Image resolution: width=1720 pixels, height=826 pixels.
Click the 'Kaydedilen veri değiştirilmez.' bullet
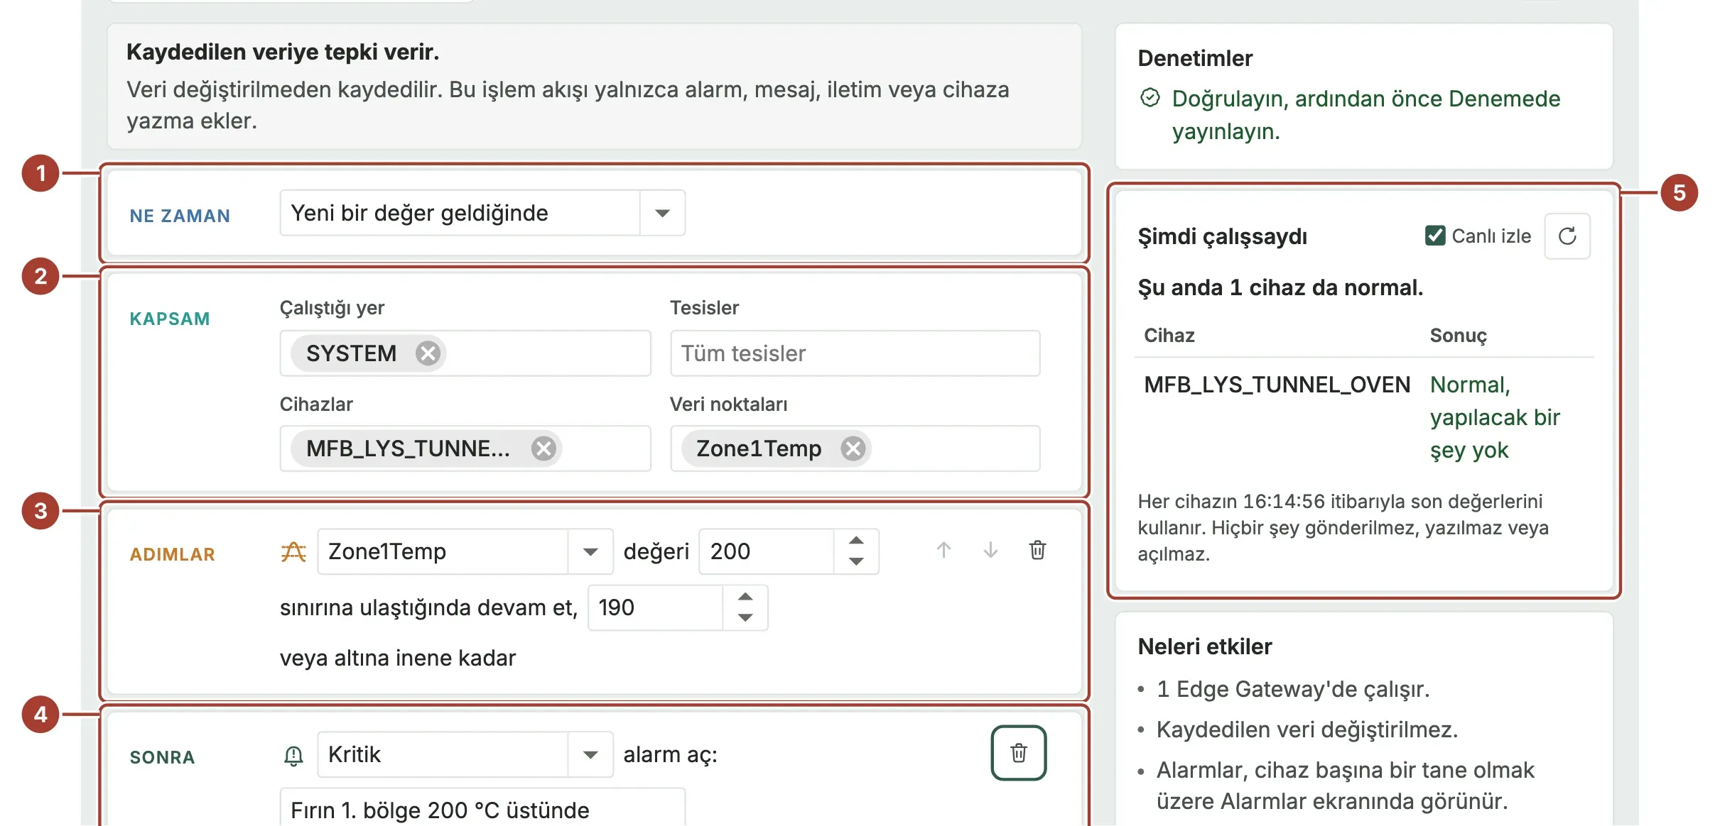tap(1307, 729)
